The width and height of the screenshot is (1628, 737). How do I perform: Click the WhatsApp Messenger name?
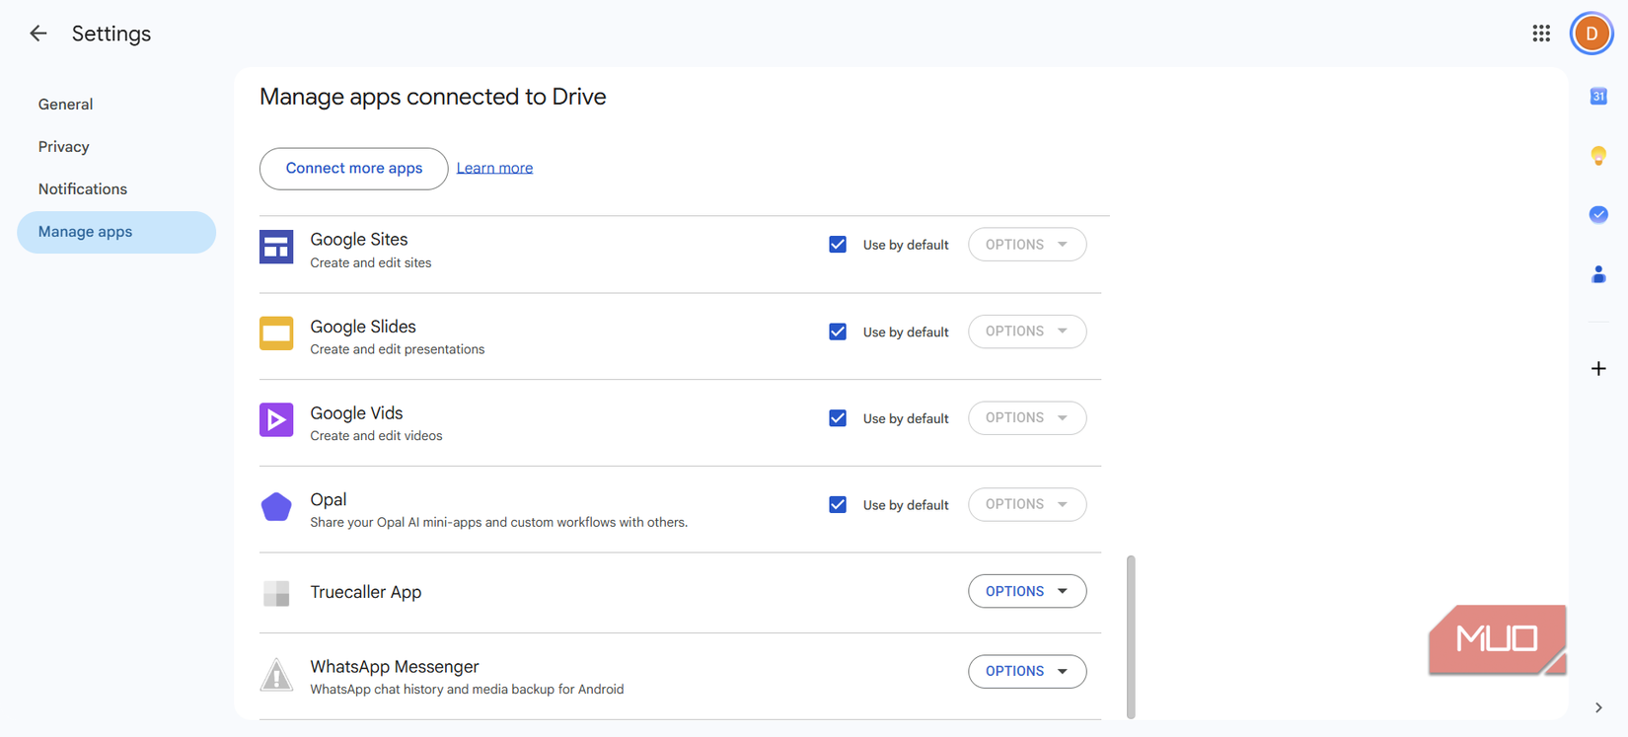click(395, 667)
